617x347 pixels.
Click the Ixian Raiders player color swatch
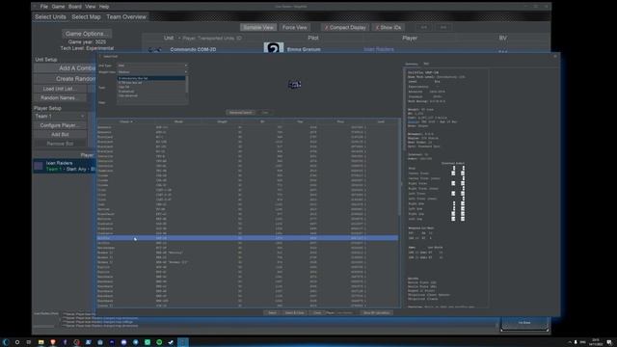[39, 166]
